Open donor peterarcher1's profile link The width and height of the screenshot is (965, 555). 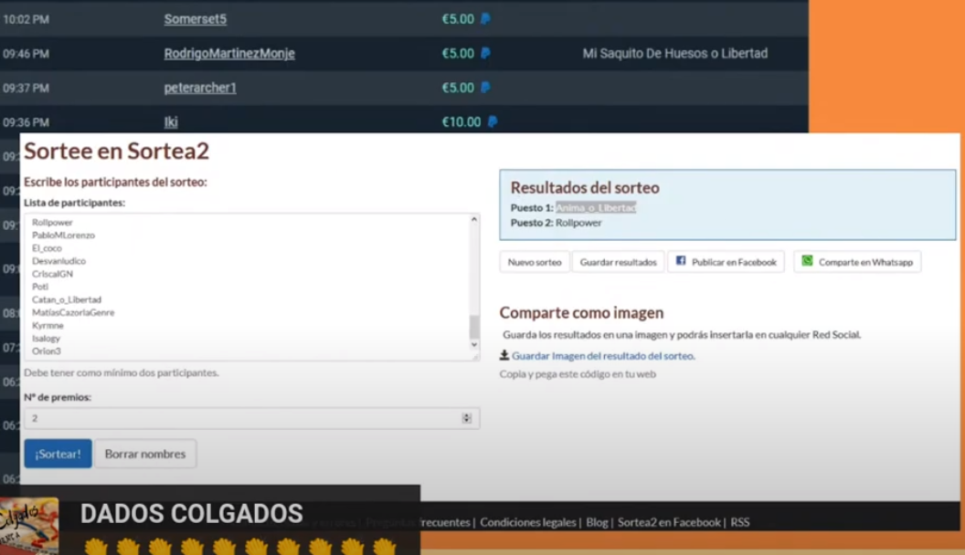[x=200, y=88]
